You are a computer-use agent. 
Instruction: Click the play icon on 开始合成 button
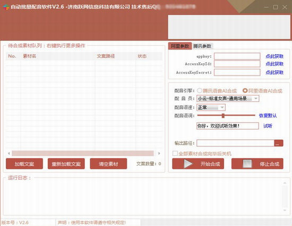(188, 164)
